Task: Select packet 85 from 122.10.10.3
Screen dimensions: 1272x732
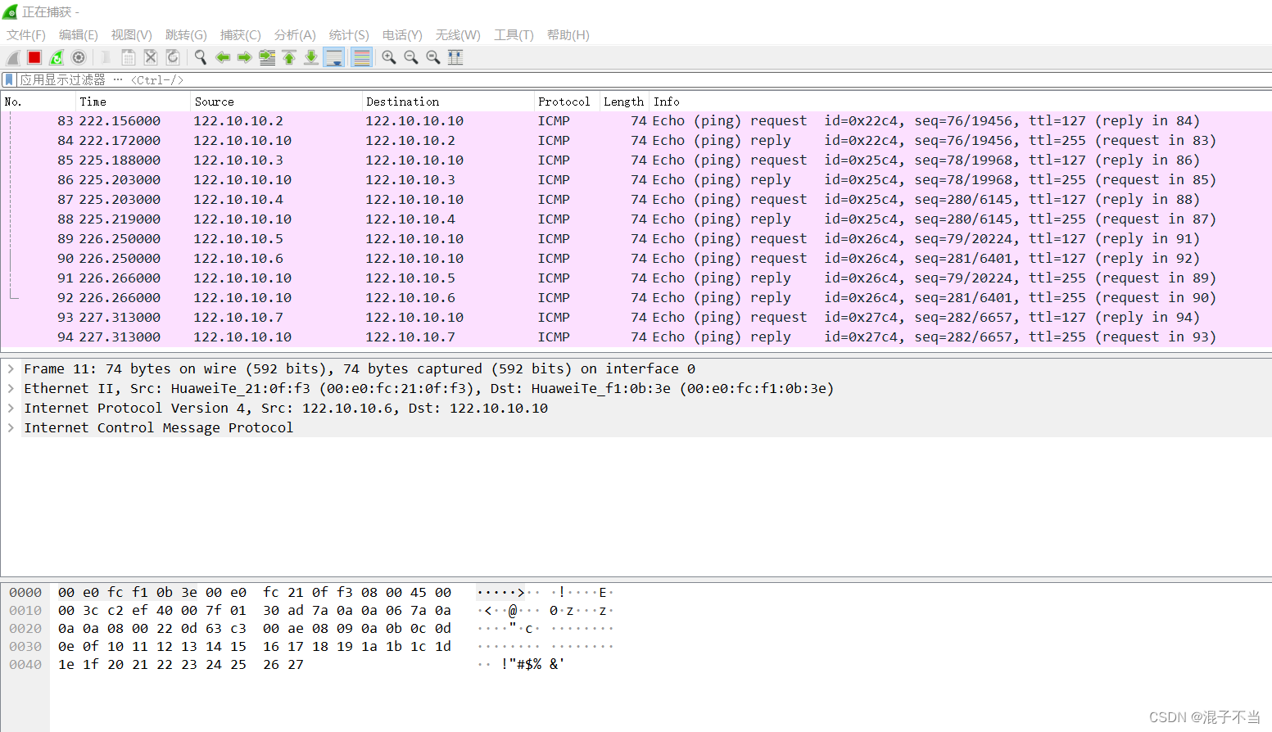Action: pos(636,160)
